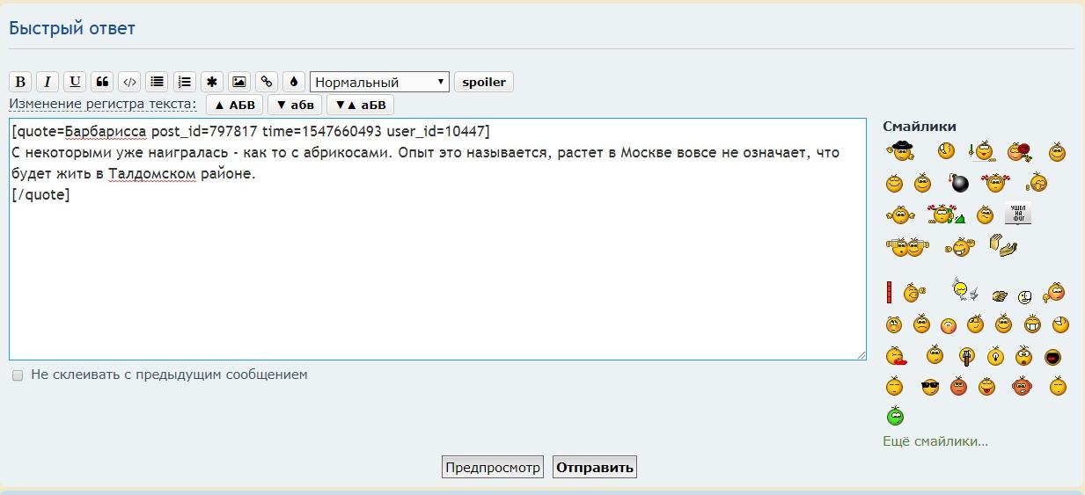Insert a numbered list

point(184,82)
